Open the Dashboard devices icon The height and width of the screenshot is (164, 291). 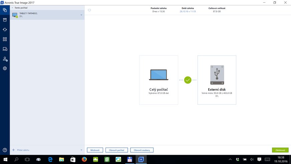pyautogui.click(x=5, y=49)
